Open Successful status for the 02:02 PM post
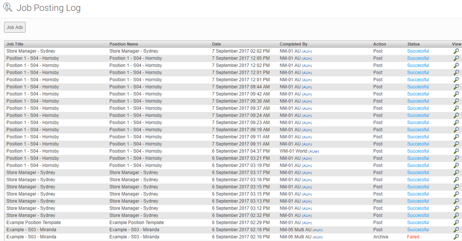This screenshot has width=462, height=241. 418,51
